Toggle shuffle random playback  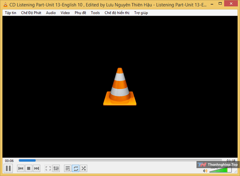[x=84, y=168]
